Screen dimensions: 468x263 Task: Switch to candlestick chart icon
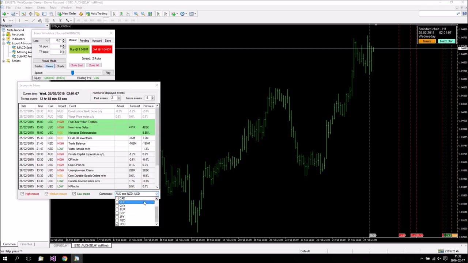[121, 14]
